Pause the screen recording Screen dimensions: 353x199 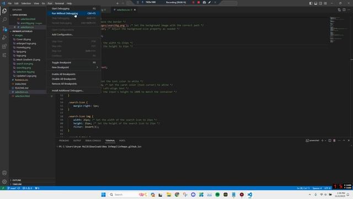(193, 2)
